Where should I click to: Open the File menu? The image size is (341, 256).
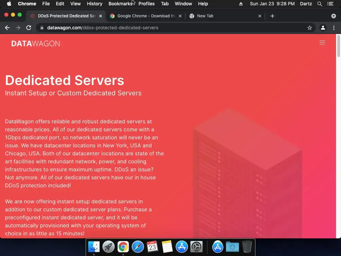tap(46, 4)
